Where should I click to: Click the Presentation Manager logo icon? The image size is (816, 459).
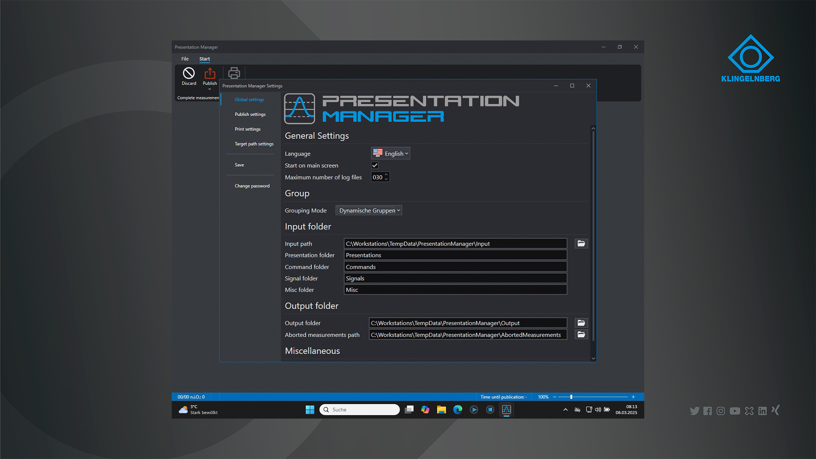pos(300,109)
